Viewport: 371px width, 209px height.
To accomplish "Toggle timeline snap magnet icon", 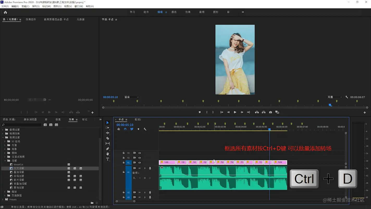I will point(125,129).
